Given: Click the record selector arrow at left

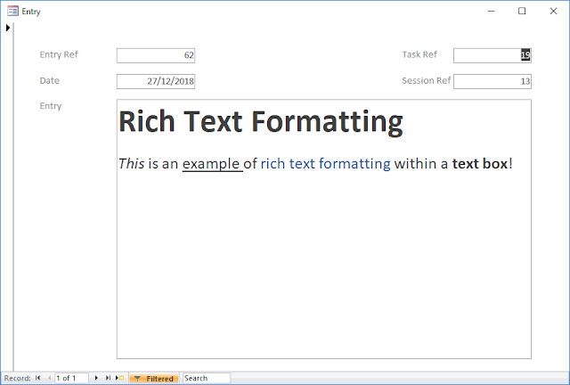Looking at the screenshot, I should 8,28.
